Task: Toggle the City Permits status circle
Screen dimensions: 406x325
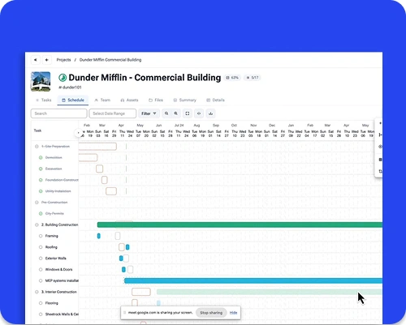Action: pyautogui.click(x=41, y=213)
